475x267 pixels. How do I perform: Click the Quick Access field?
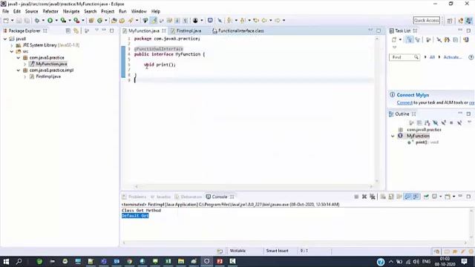coord(427,20)
